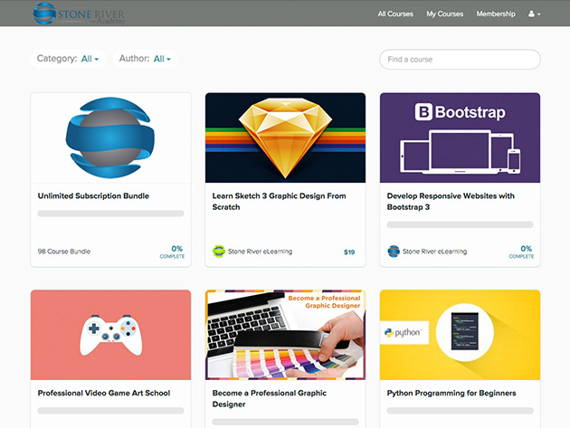Image resolution: width=570 pixels, height=428 pixels.
Task: Open the Category filter dropdown
Action: coord(68,59)
